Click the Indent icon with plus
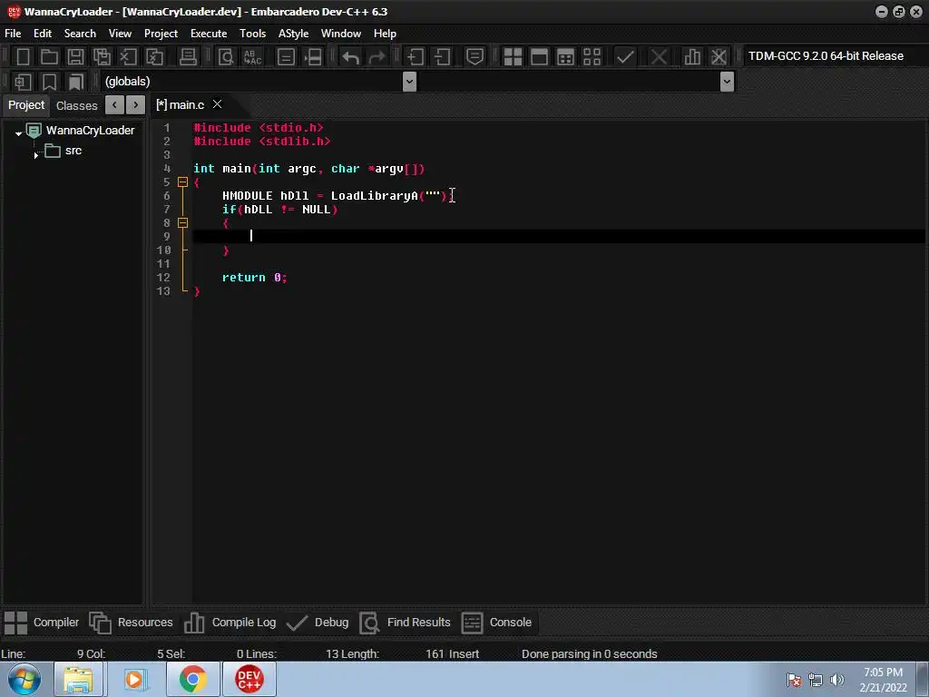 [x=415, y=57]
